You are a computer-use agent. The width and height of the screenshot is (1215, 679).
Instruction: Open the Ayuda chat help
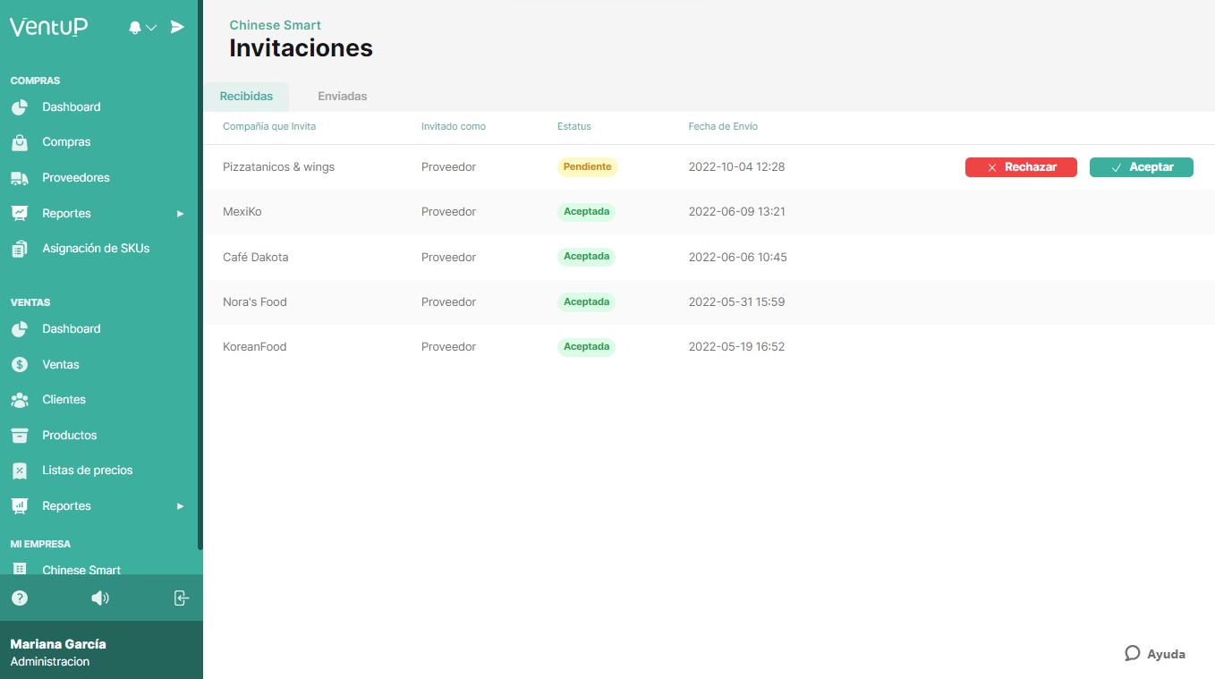pyautogui.click(x=1155, y=654)
